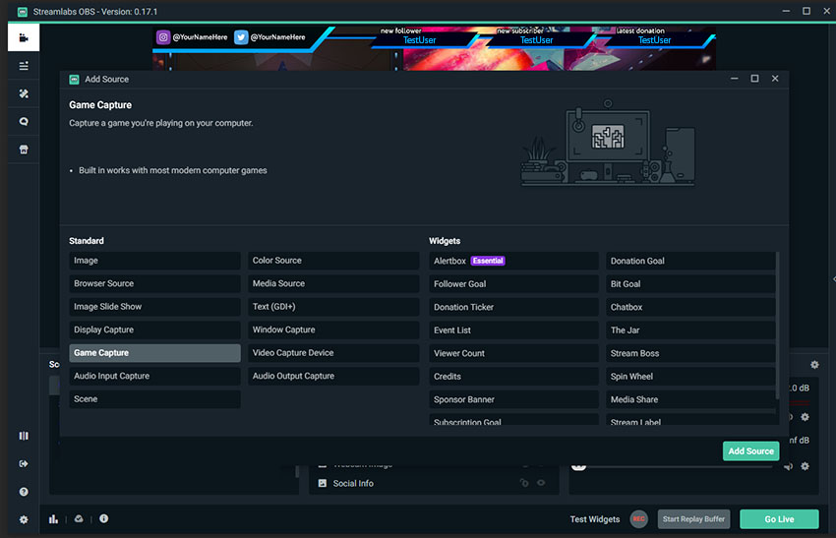Open the help question mark icon
The width and height of the screenshot is (836, 538).
coord(24,492)
